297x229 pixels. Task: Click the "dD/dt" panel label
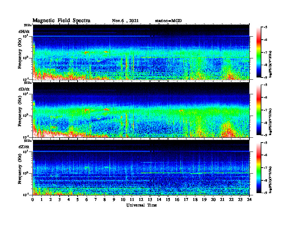[x=24, y=89]
